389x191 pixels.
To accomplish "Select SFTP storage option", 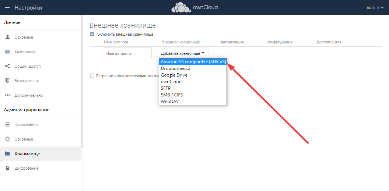I will 193,88.
